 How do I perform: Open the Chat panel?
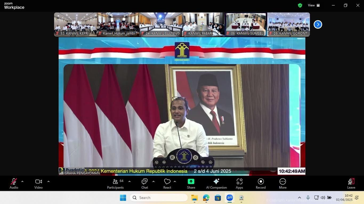[x=144, y=183]
